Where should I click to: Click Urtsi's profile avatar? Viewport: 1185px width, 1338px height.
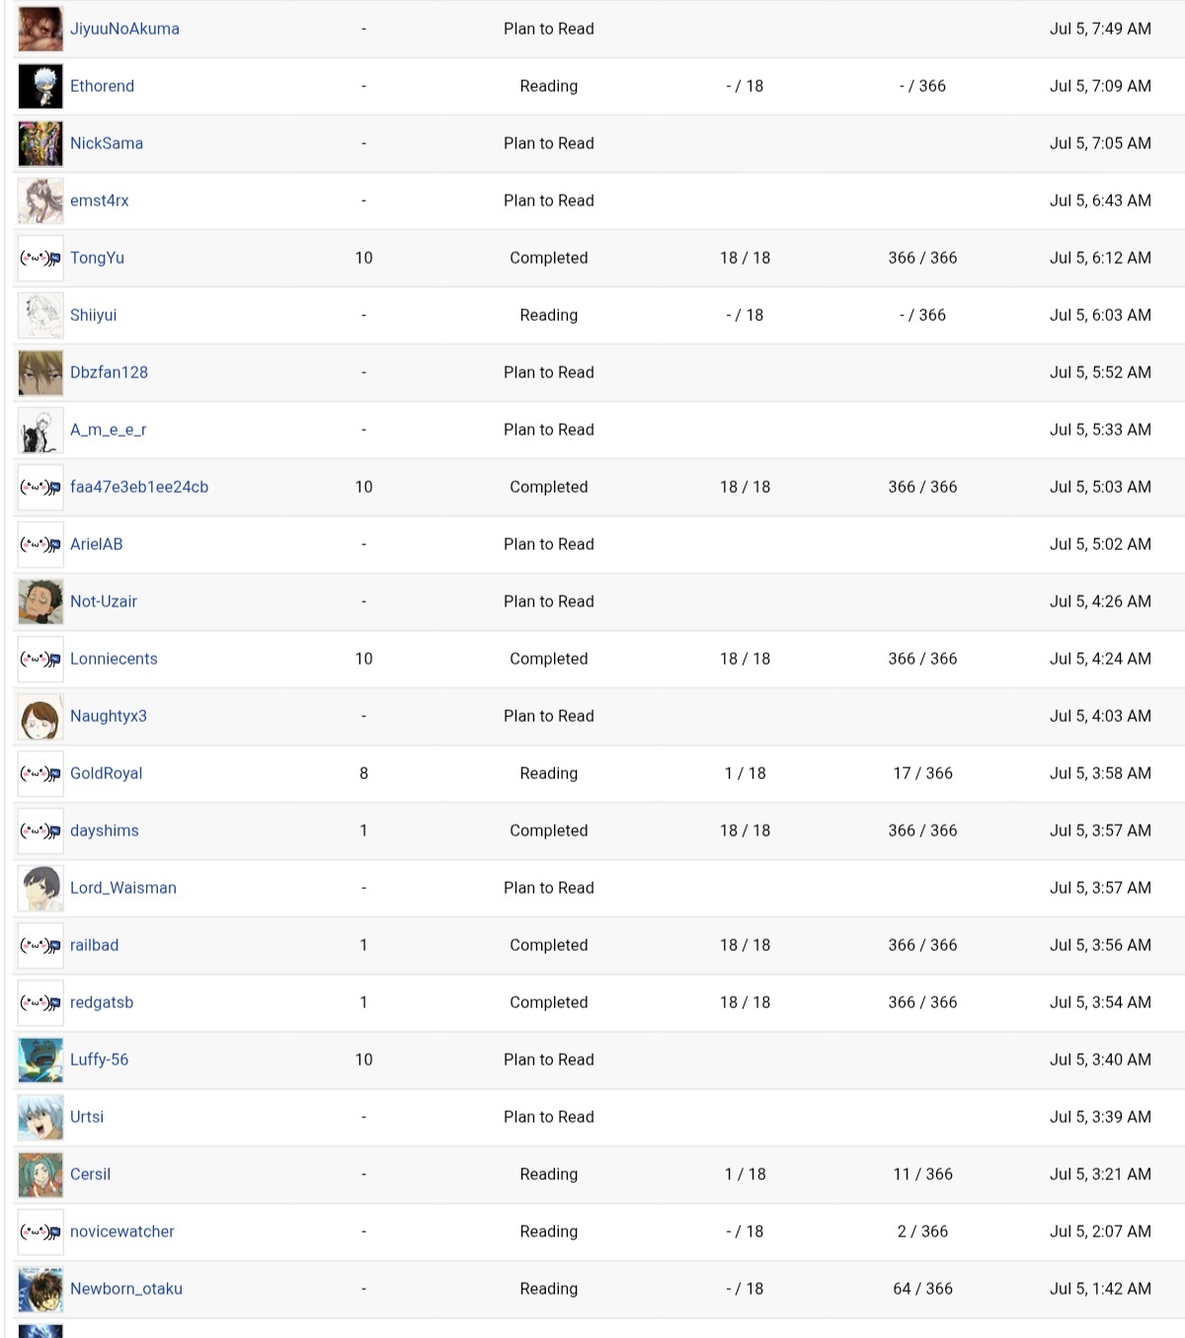tap(40, 1118)
